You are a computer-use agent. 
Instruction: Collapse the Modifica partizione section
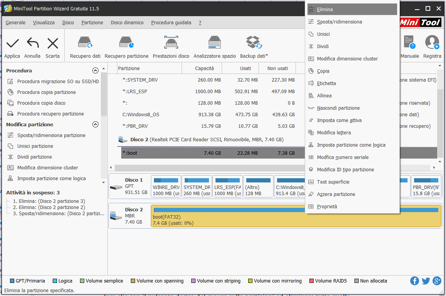click(95, 124)
